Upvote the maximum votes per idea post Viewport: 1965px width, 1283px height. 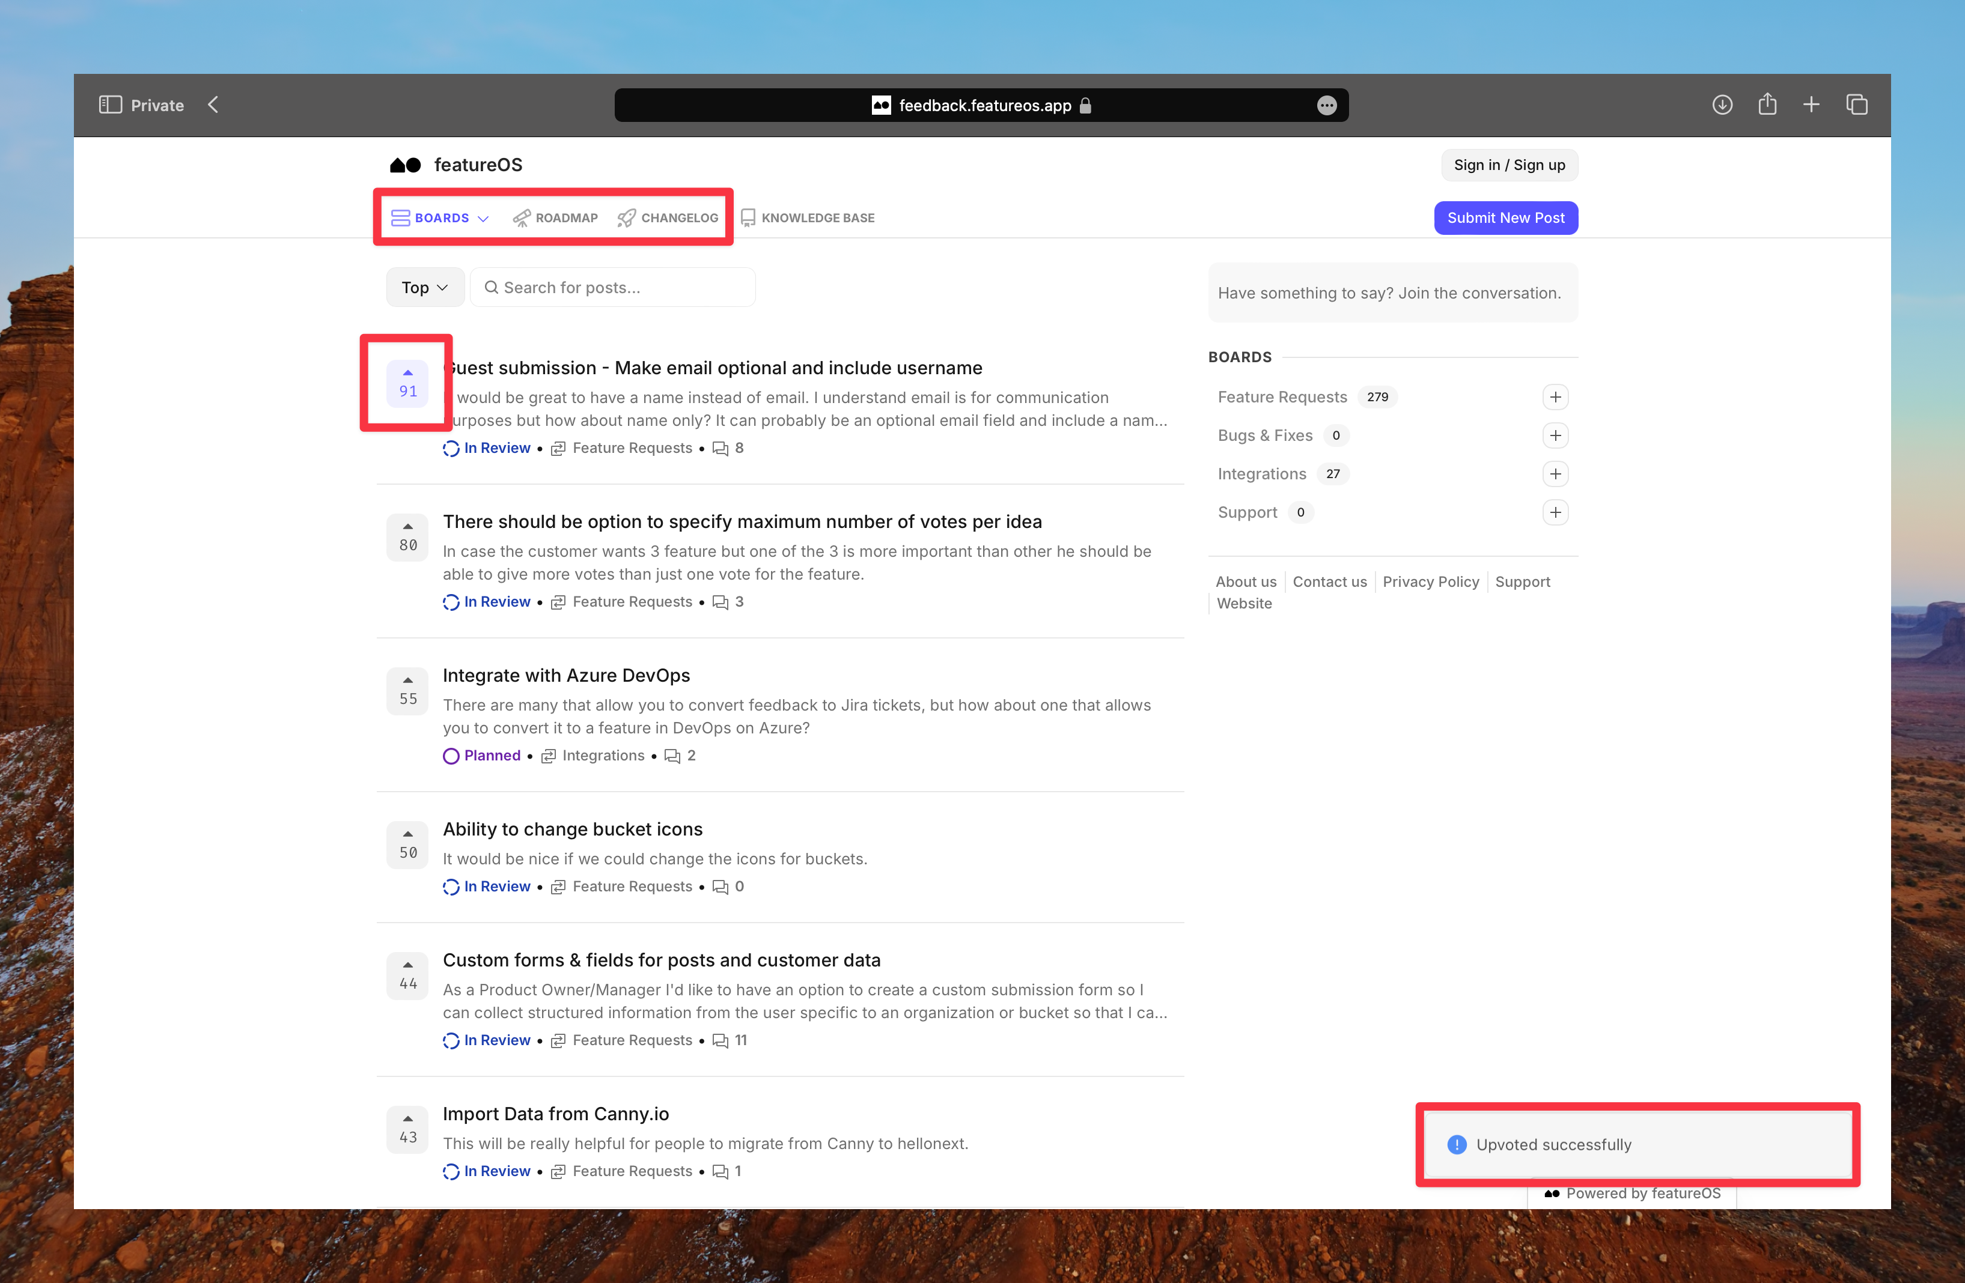408,537
